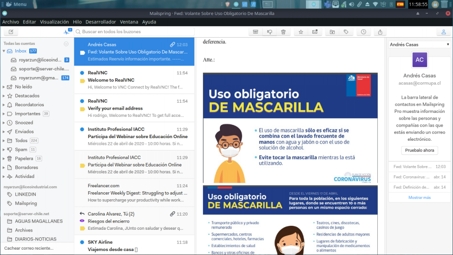The image size is (453, 255).
Task: Click the Snoozed clock icon in sidebar
Action: (10, 123)
